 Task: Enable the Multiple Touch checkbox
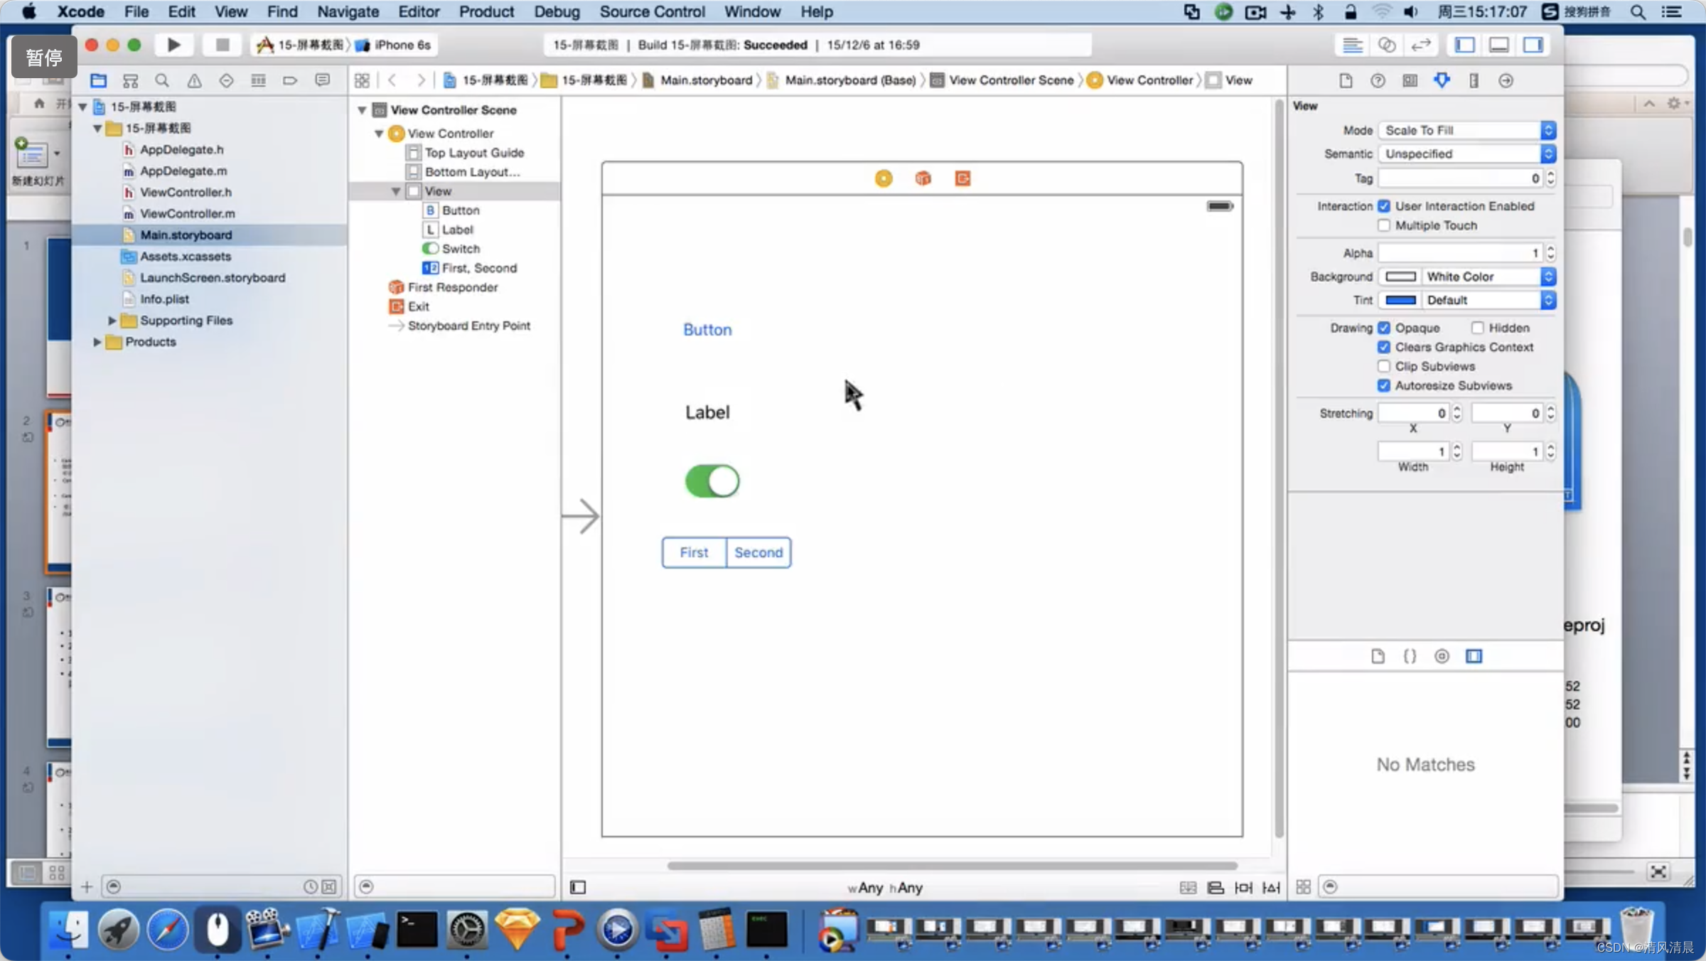(1383, 225)
